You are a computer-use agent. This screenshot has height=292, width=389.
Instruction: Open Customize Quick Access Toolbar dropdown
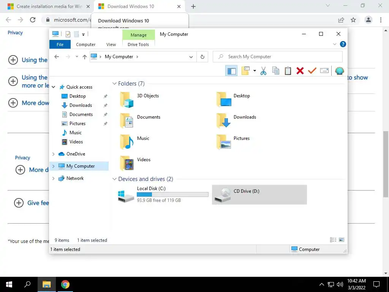point(83,35)
